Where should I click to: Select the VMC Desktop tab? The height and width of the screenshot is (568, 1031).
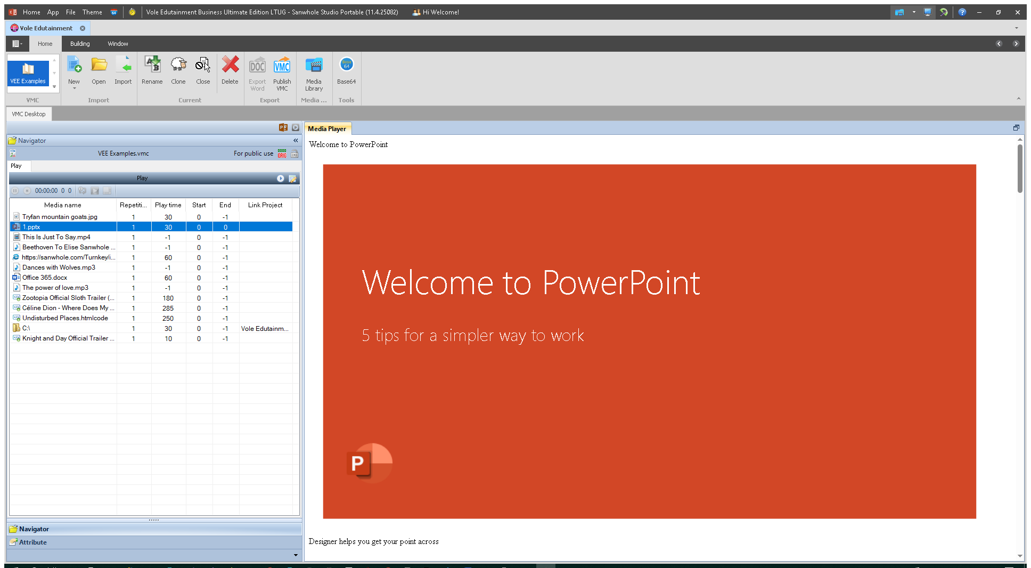pos(29,114)
